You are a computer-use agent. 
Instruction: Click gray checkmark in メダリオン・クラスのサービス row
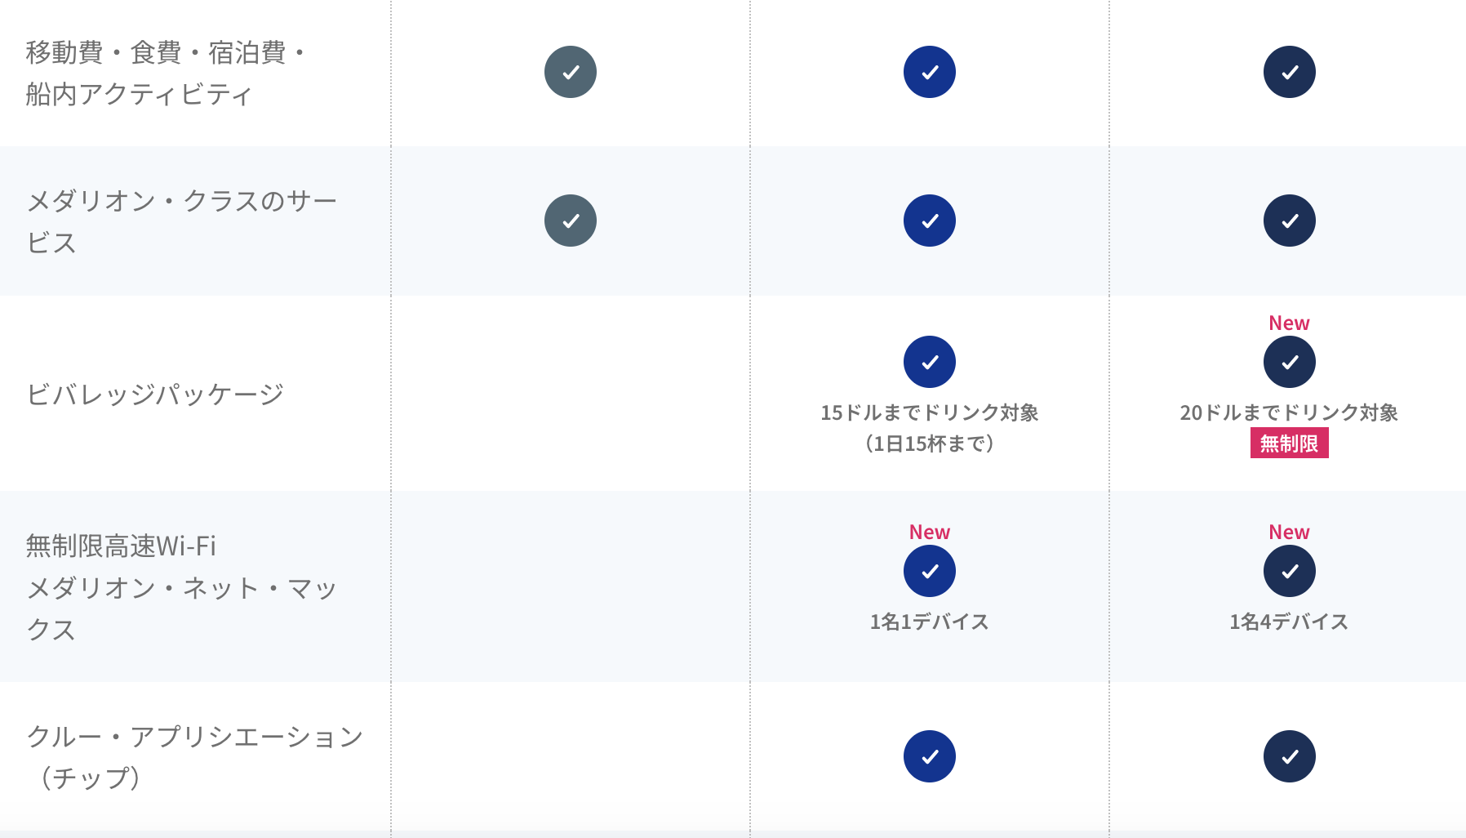[571, 221]
